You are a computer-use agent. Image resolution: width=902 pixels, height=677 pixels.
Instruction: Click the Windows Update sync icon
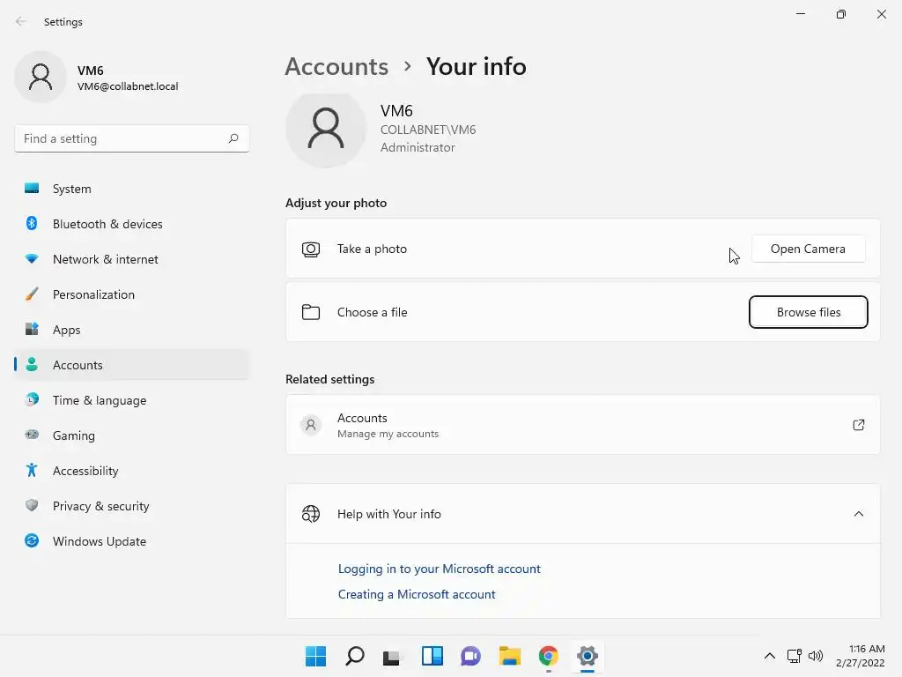point(32,541)
